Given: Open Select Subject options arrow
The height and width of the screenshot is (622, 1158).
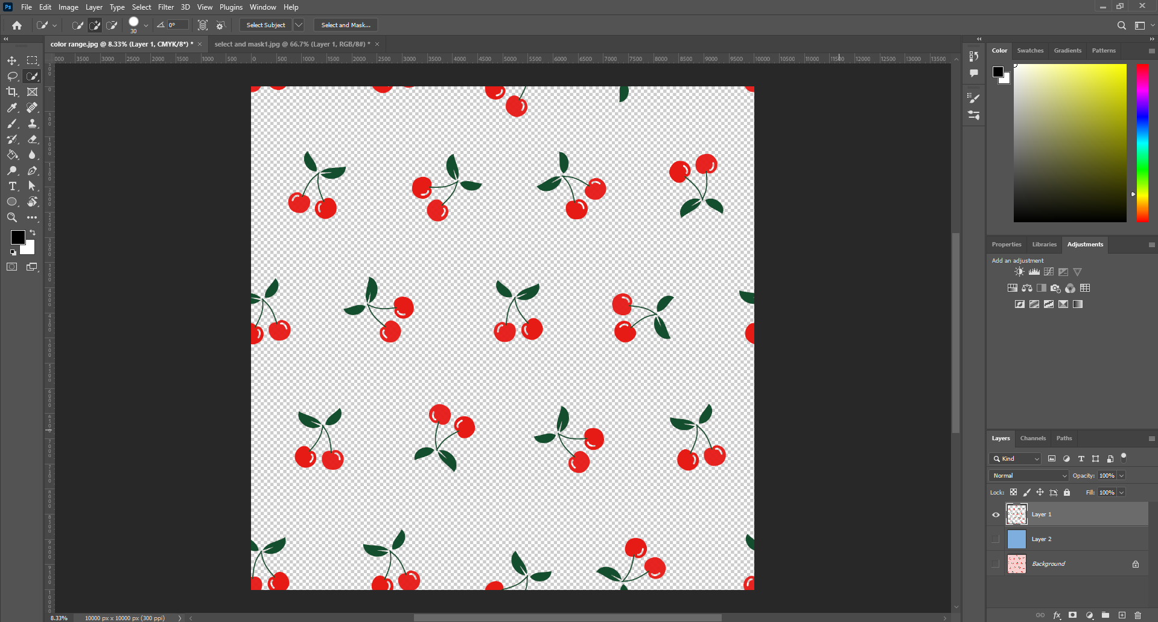Looking at the screenshot, I should pyautogui.click(x=299, y=25).
